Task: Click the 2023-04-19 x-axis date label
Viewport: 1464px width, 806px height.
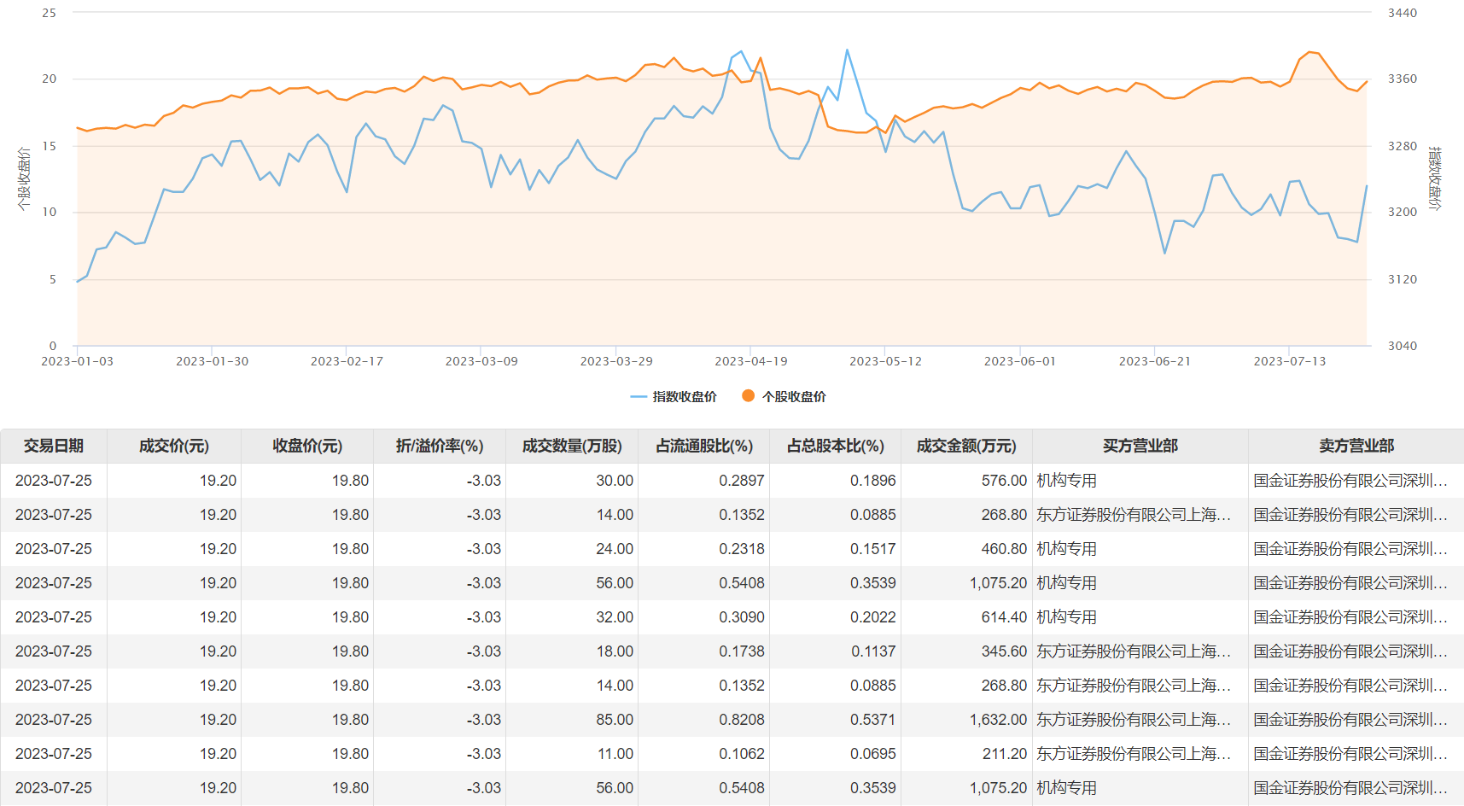Action: (751, 361)
